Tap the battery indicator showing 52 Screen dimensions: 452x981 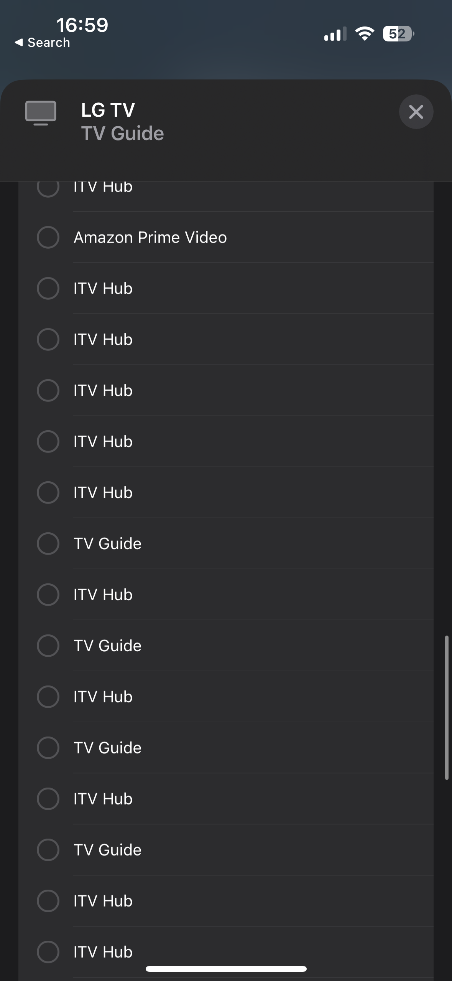click(x=398, y=34)
